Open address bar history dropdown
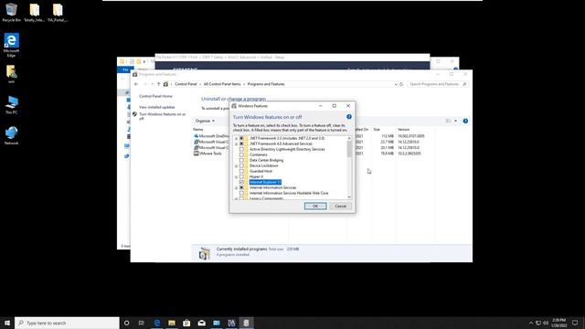 coord(396,84)
